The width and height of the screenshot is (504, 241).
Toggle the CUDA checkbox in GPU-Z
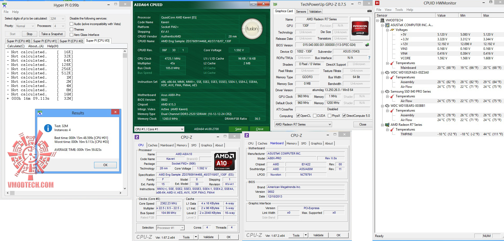[x=315, y=116]
